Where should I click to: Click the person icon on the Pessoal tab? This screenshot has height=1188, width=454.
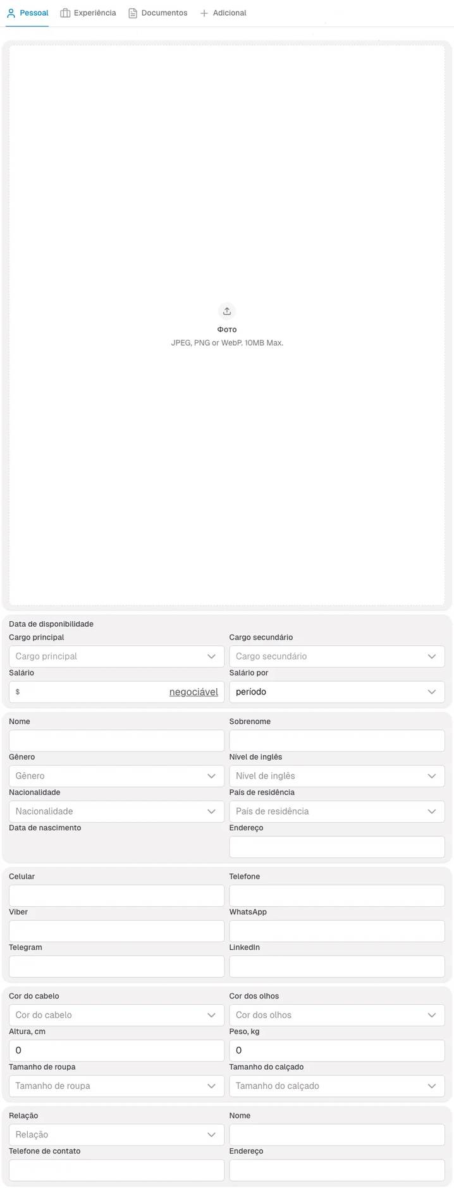9,12
